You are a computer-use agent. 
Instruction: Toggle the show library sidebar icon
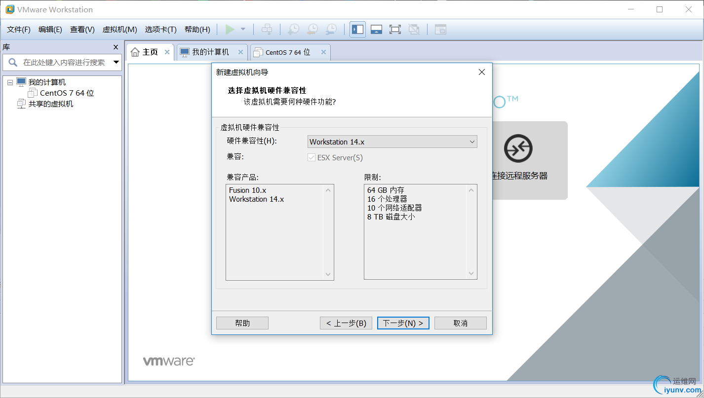pyautogui.click(x=357, y=30)
